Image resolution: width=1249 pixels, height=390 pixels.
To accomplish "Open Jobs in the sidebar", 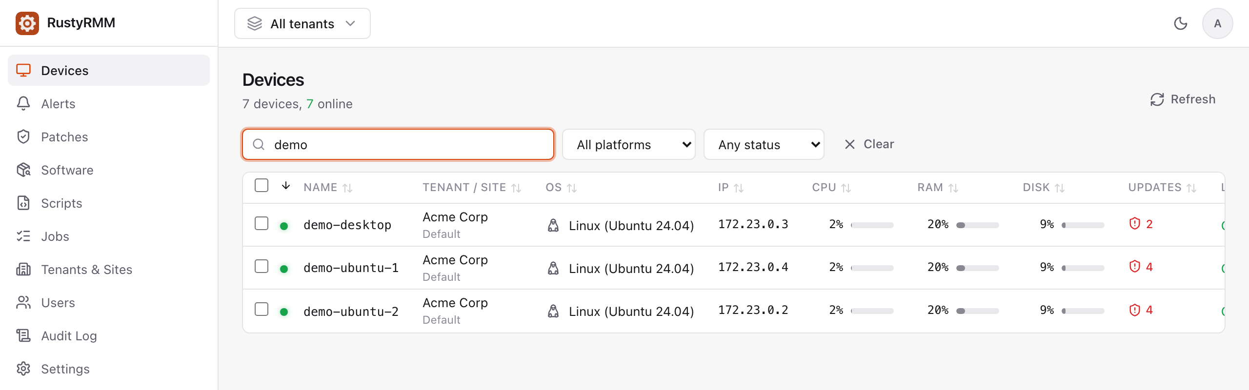I will point(109,236).
